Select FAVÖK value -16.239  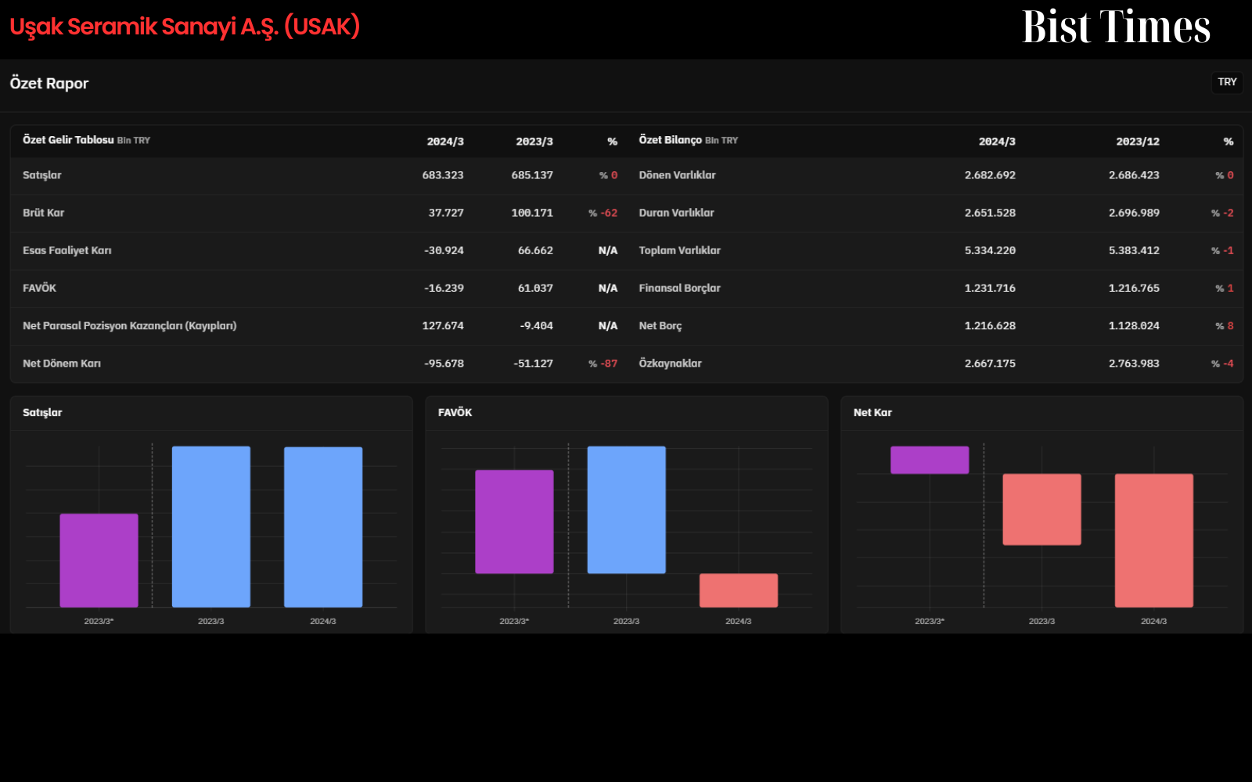(x=444, y=288)
